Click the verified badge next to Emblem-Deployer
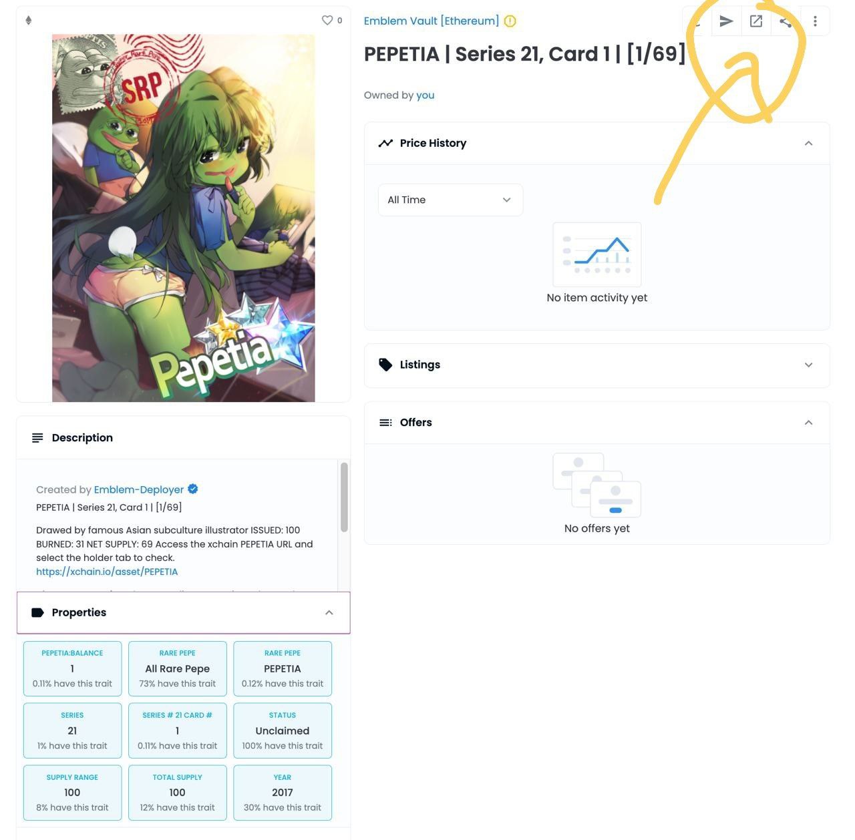 [x=193, y=489]
